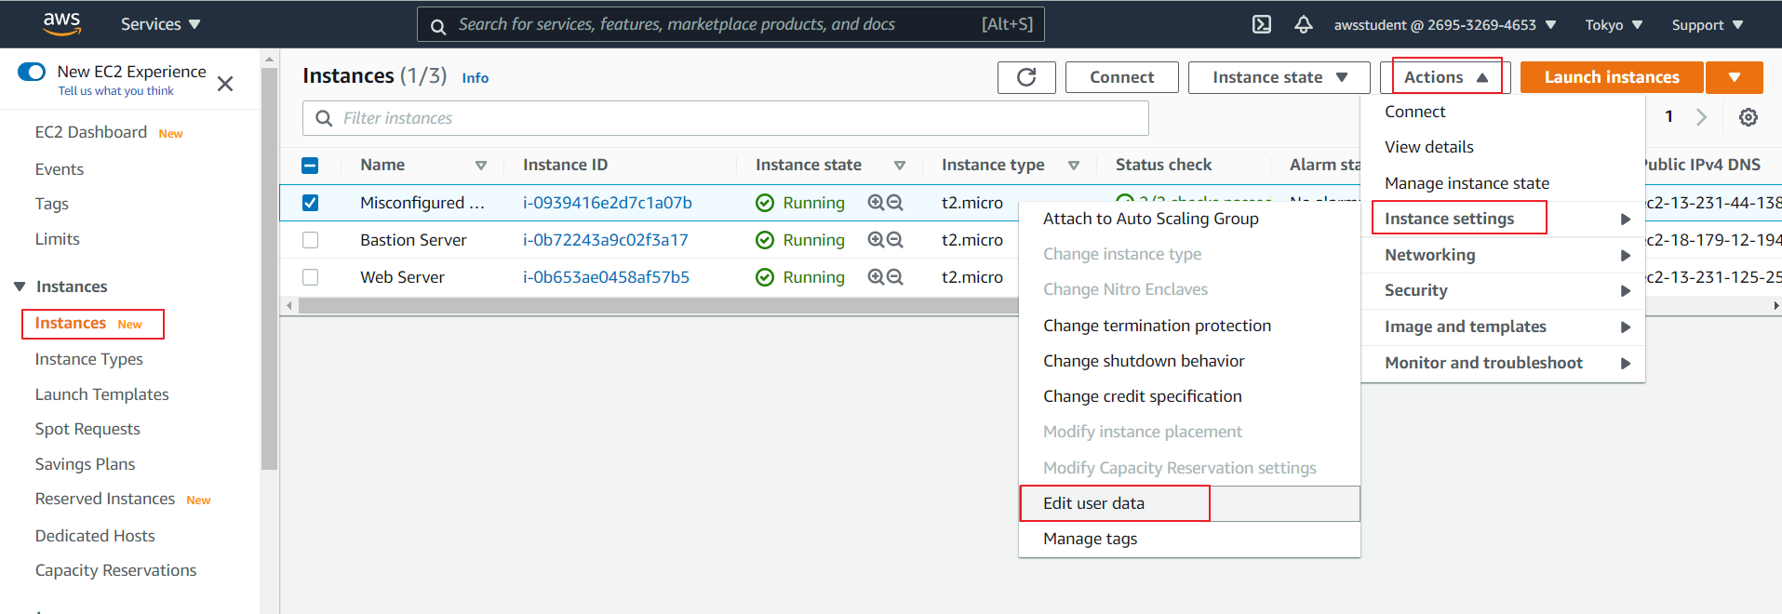
Task: Open the Support dropdown
Action: 1708,25
